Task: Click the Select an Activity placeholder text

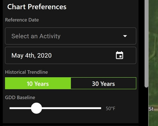Action: [36, 36]
